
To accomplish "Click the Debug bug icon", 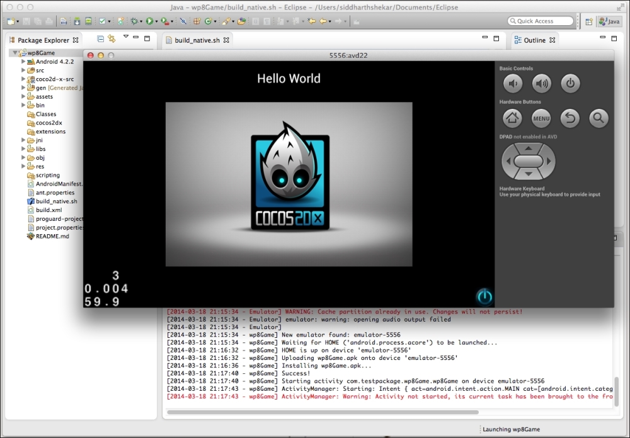I will point(134,21).
